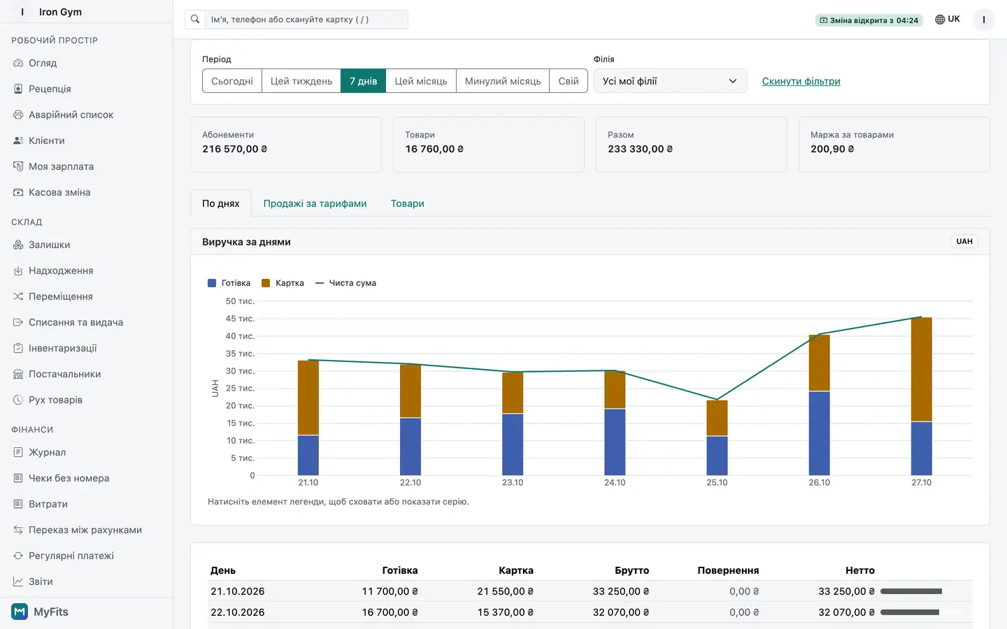The width and height of the screenshot is (1007, 629).
Task: Open Залишки stock icon
Action: (x=18, y=245)
